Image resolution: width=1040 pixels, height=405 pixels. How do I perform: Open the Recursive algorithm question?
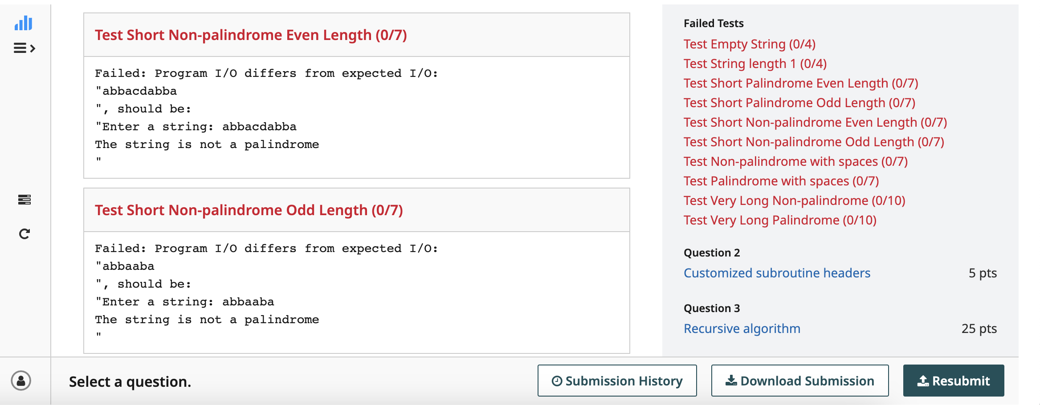click(x=742, y=328)
